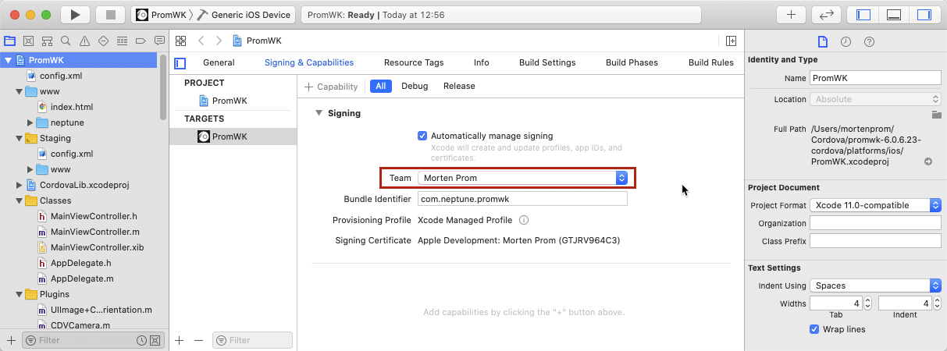
Task: Collapse the Classes group
Action: (19, 200)
